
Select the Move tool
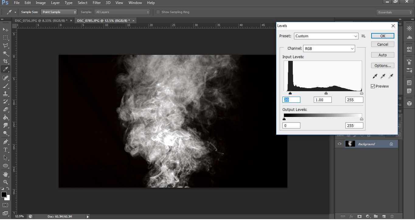(5, 29)
